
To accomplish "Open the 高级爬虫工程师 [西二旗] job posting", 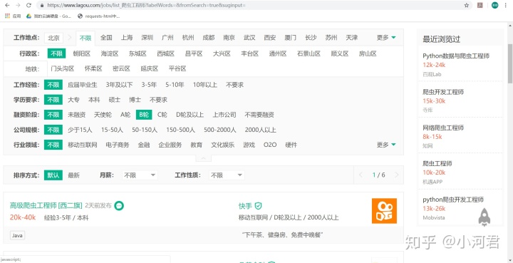I will (46, 205).
